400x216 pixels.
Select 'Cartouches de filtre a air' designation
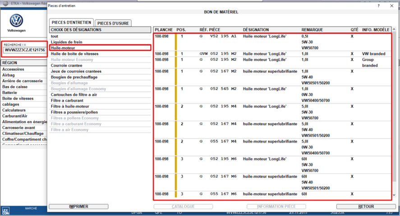[100, 94]
